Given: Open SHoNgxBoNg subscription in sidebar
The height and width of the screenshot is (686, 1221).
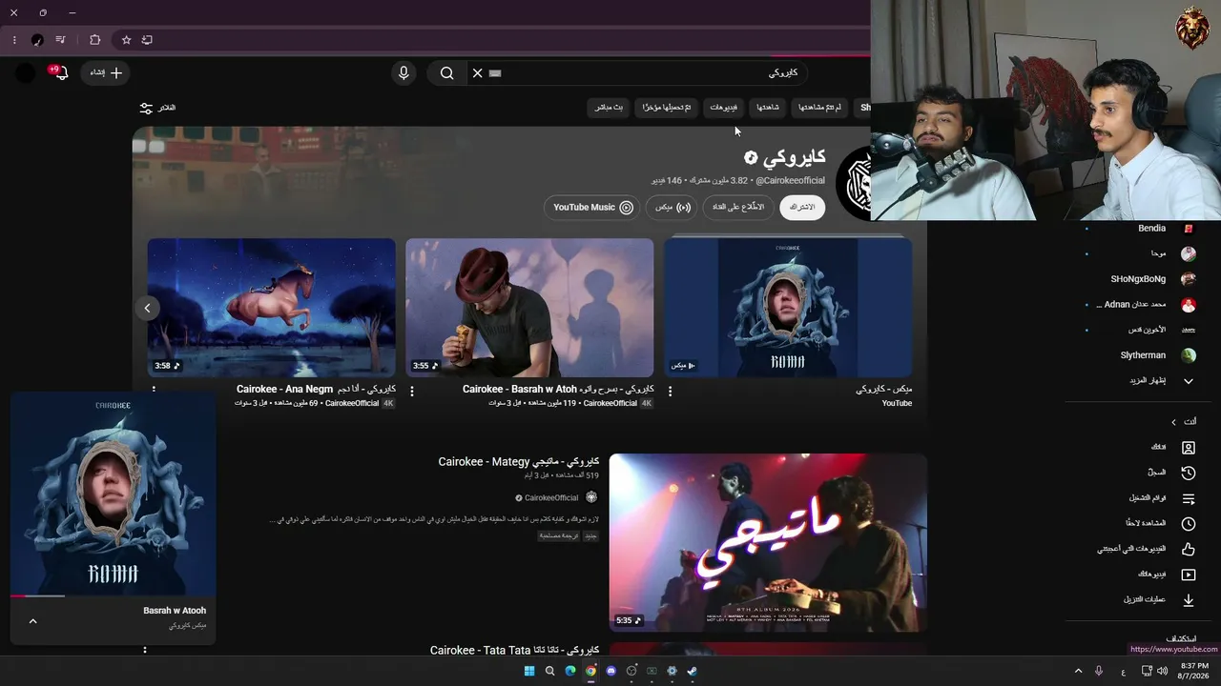Looking at the screenshot, I should [x=1139, y=279].
